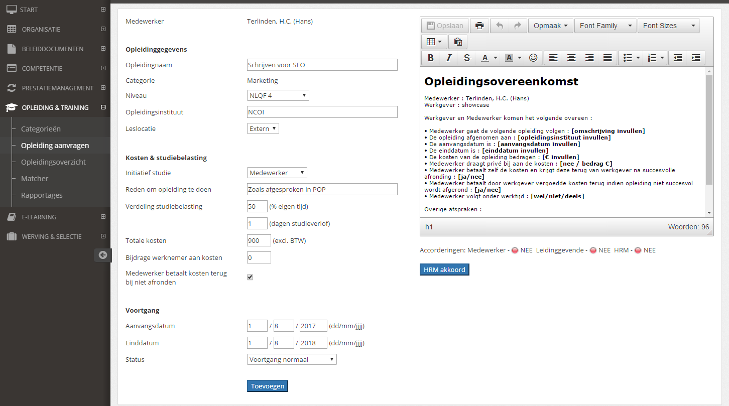Expand the Competentie menu plus sign
Screen dimensions: 729x406
click(103, 68)
